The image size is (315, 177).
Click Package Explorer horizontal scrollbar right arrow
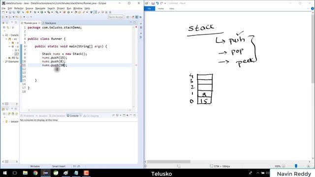[x=17, y=104]
